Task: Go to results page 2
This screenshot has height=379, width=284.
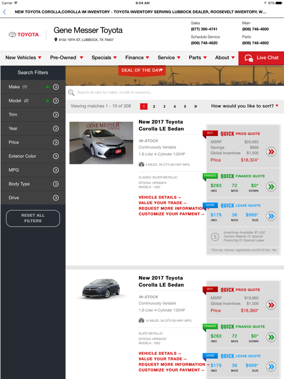Action: click(154, 107)
